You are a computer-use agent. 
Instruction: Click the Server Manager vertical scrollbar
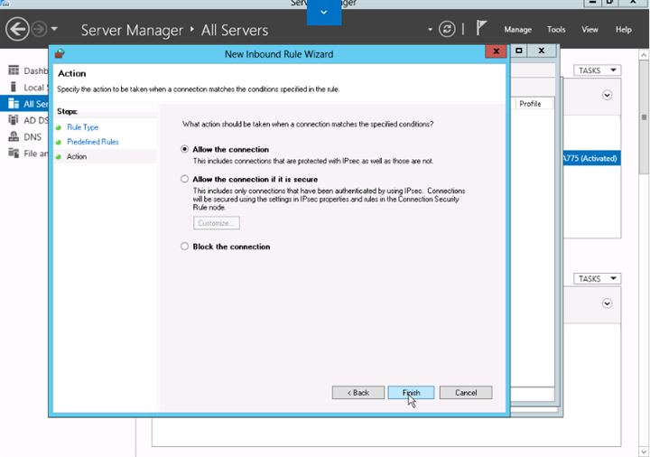click(x=644, y=117)
